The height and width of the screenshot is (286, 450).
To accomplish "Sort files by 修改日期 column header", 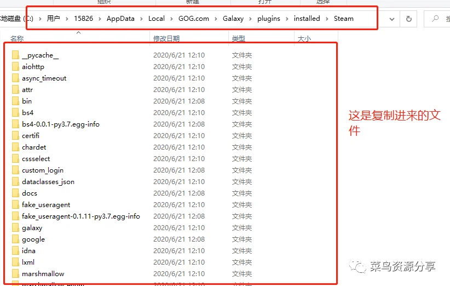I will coord(166,38).
